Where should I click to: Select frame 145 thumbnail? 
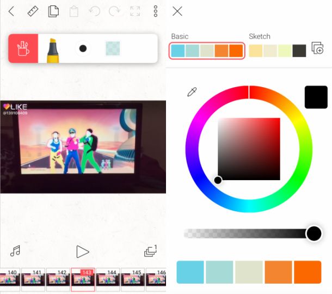133,279
